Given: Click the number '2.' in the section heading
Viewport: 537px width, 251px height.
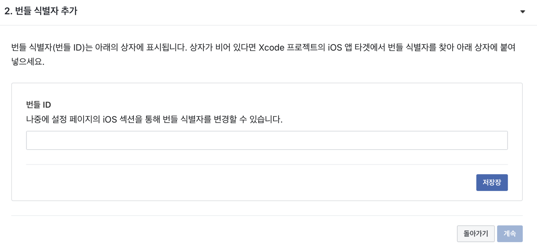Looking at the screenshot, I should click(x=8, y=11).
